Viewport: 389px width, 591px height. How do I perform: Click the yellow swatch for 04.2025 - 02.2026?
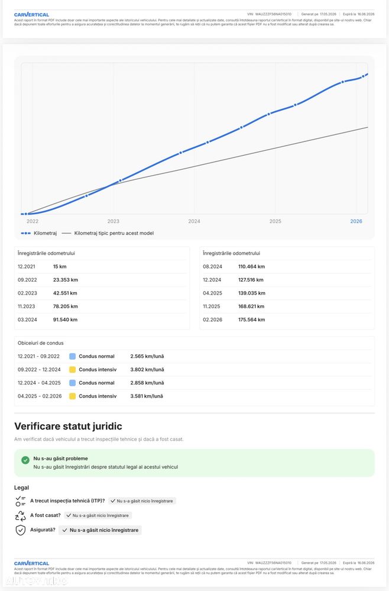[73, 396]
